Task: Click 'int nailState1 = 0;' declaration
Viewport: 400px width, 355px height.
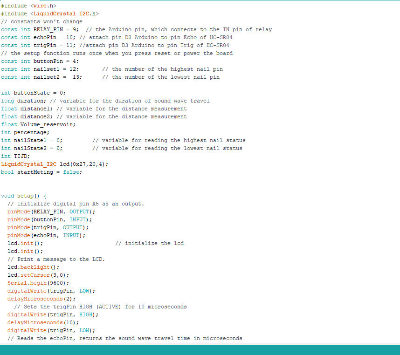Action: pos(32,140)
